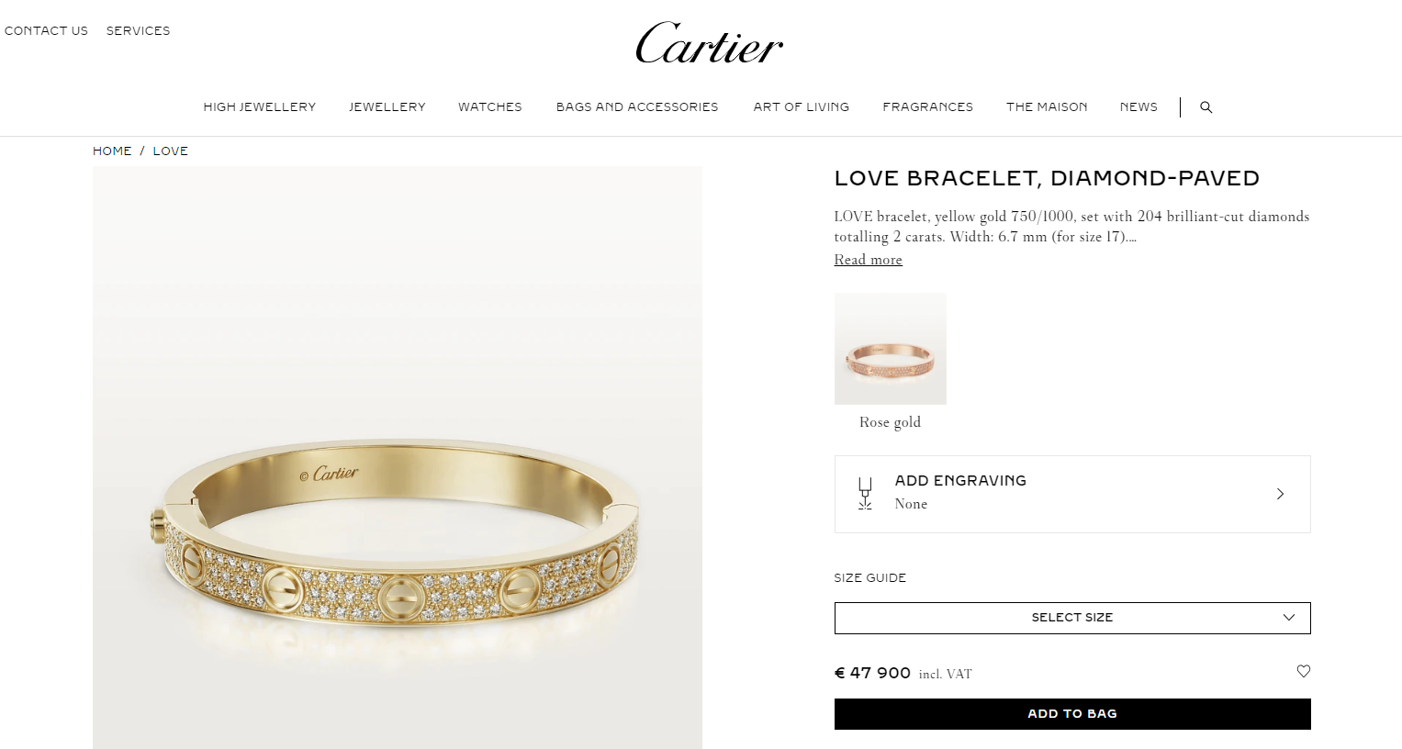The image size is (1402, 749).
Task: Open Bags and Accessories menu
Action: 637,107
